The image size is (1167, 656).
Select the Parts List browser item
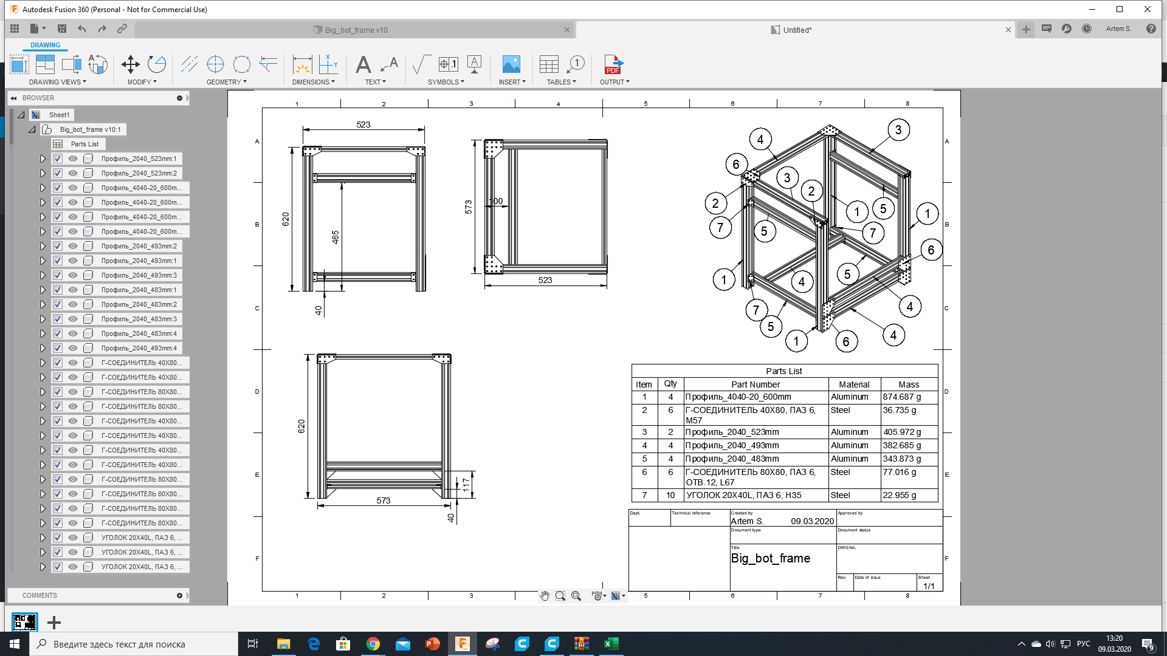(x=84, y=144)
